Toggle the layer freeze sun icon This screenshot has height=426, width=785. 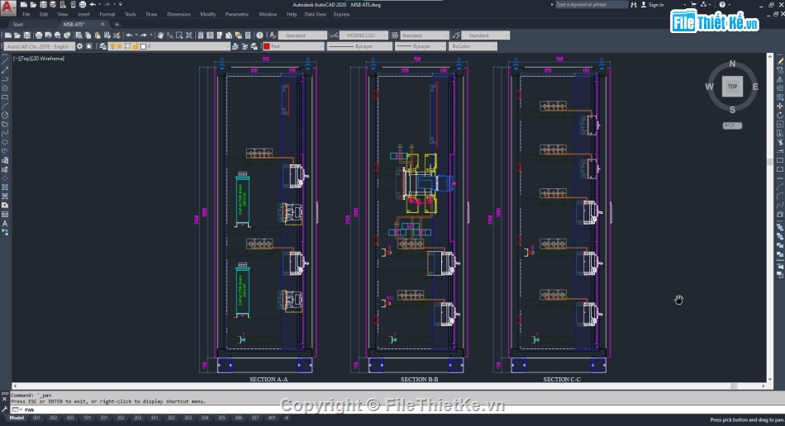(x=120, y=46)
